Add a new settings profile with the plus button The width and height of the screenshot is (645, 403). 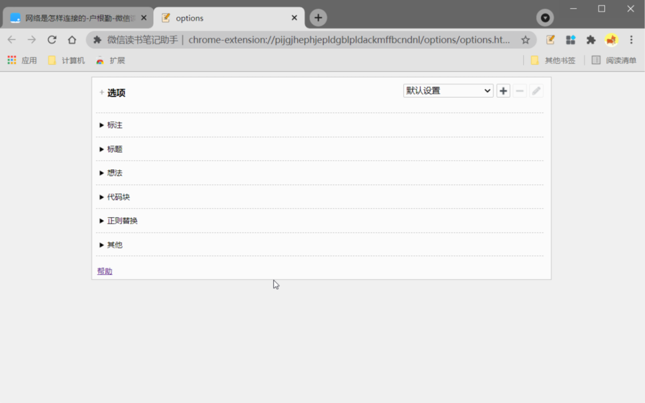[503, 90]
